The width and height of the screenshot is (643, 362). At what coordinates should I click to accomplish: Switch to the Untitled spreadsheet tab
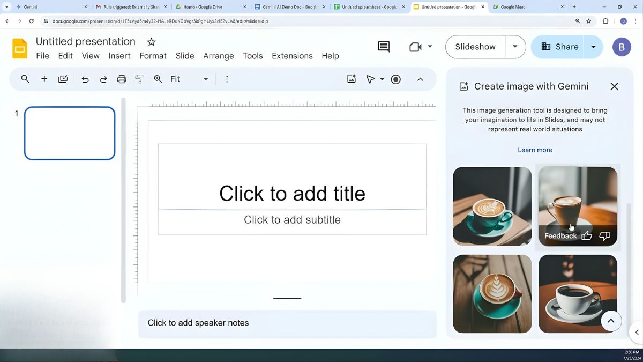point(370,6)
